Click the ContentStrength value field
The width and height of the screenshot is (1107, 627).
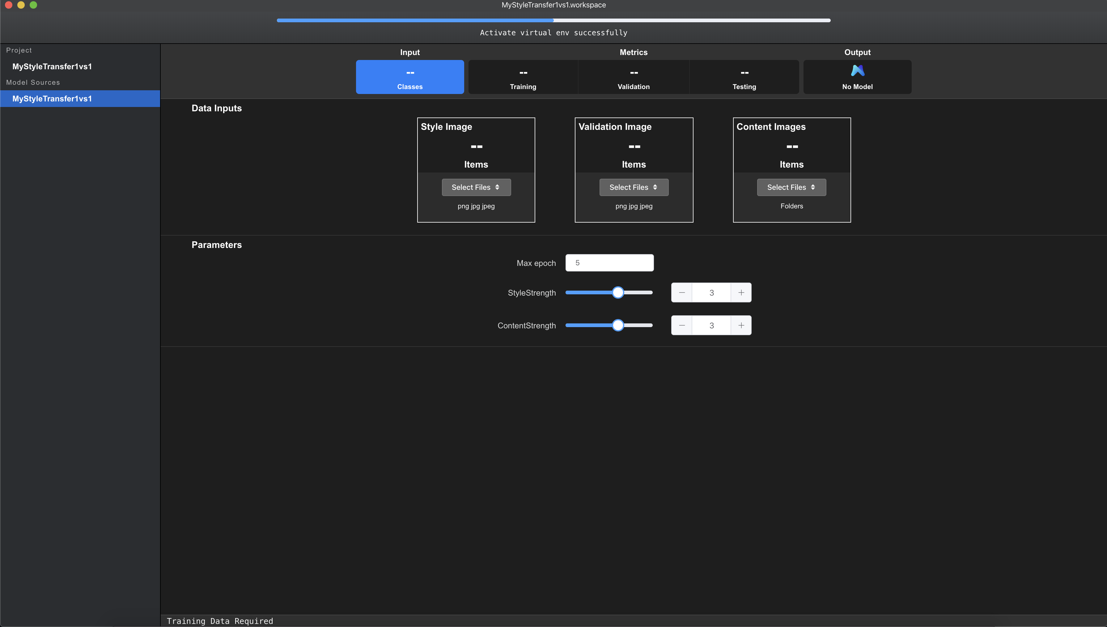(711, 326)
